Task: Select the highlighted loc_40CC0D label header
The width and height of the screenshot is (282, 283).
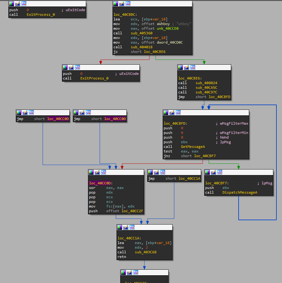Action: [100, 183]
